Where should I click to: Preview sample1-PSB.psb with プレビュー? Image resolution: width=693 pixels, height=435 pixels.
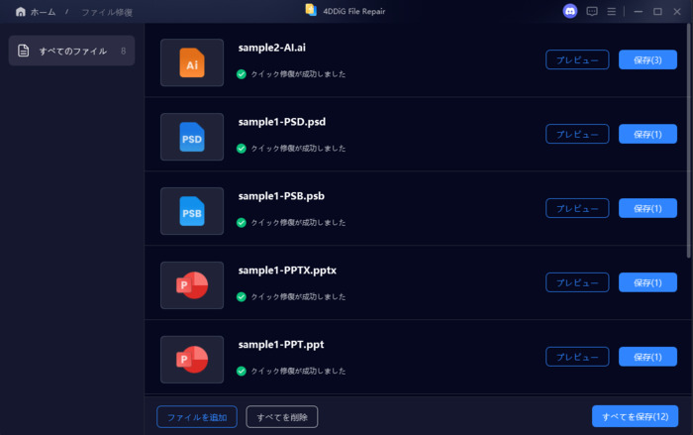click(577, 208)
